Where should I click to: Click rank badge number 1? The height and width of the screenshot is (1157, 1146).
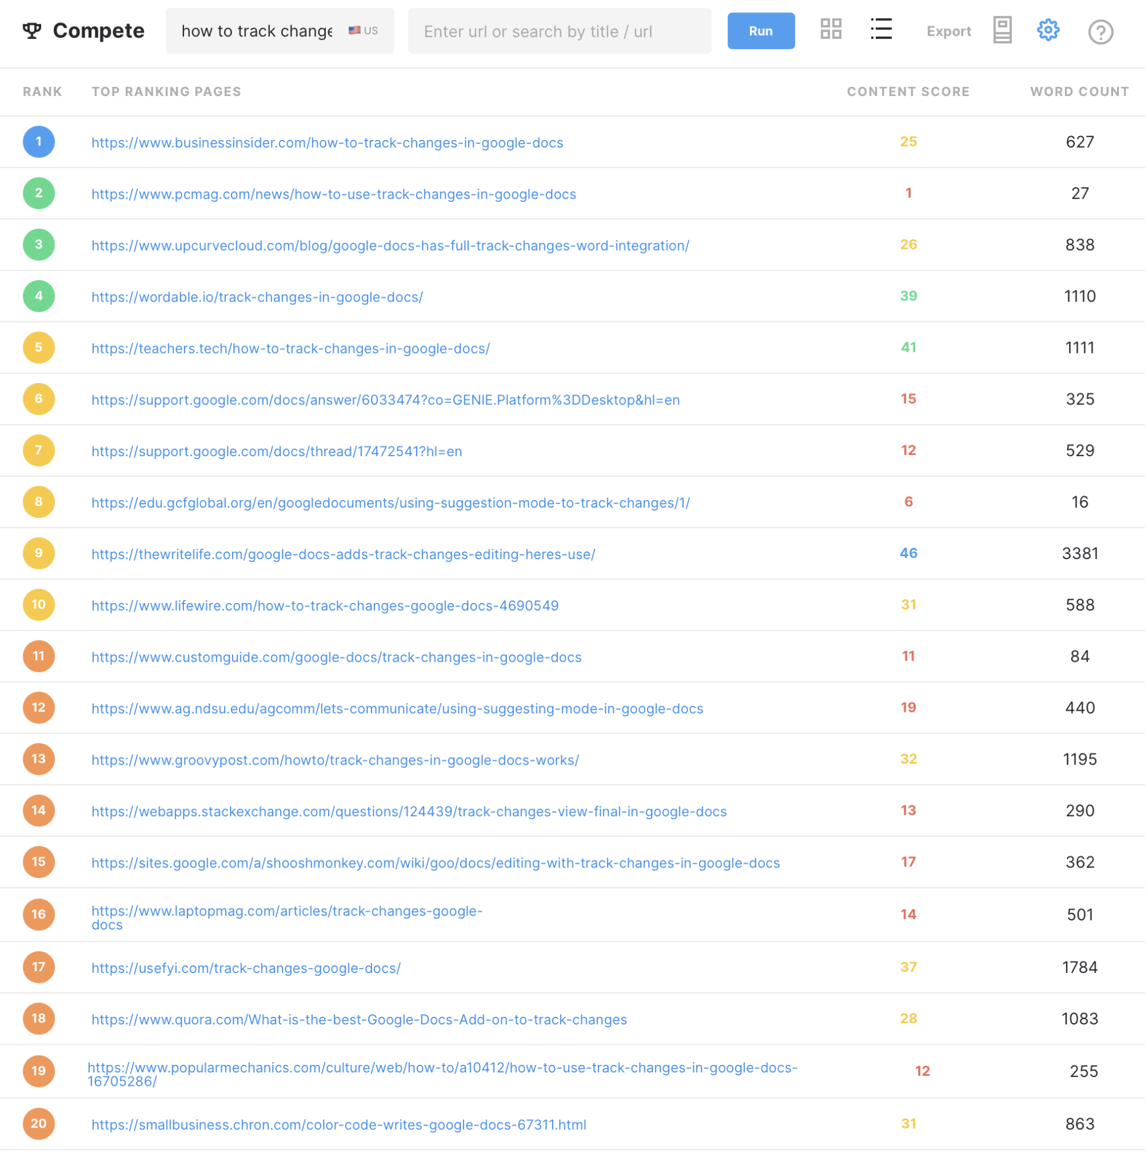coord(38,141)
